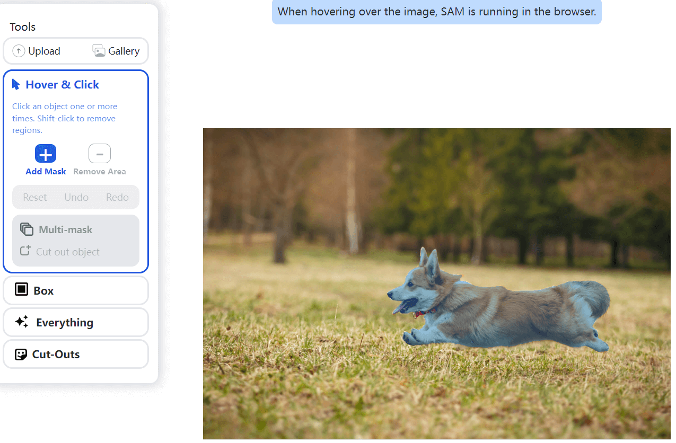The width and height of the screenshot is (676, 443).
Task: Click the Cut out object icon
Action: click(25, 251)
